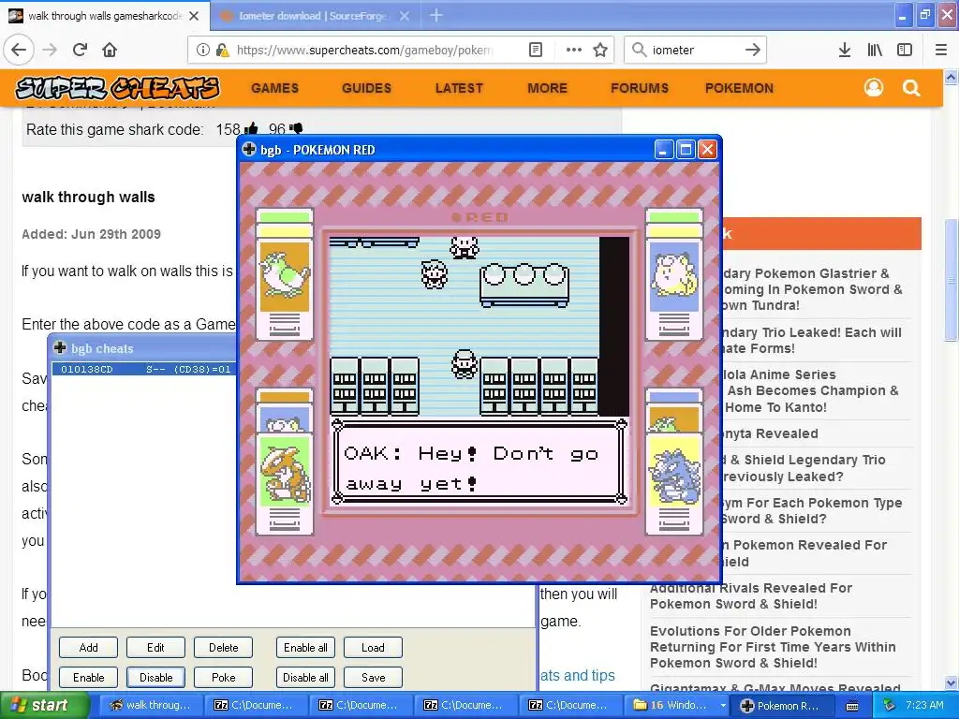Toggle the Firefox sidebar icon
Image resolution: width=959 pixels, height=719 pixels.
pos(905,50)
